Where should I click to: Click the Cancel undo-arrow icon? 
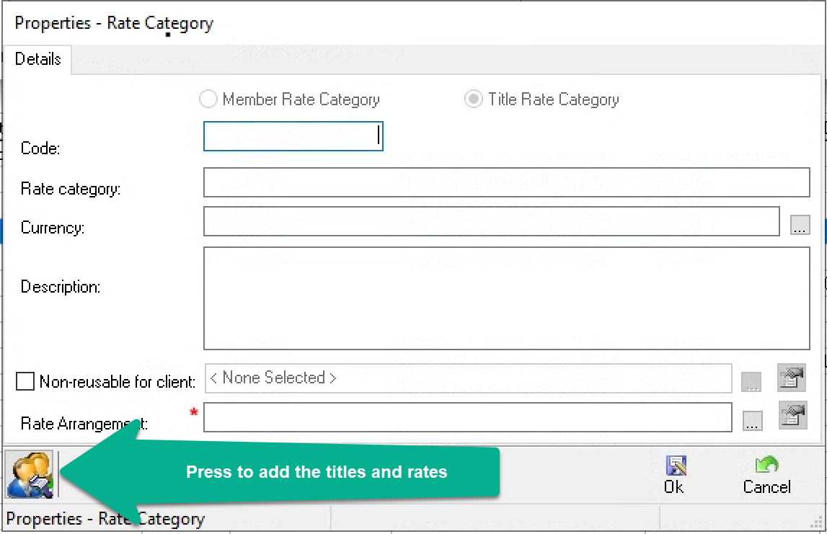click(x=767, y=464)
